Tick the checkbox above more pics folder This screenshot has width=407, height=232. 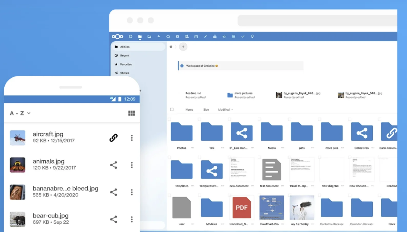click(x=319, y=119)
